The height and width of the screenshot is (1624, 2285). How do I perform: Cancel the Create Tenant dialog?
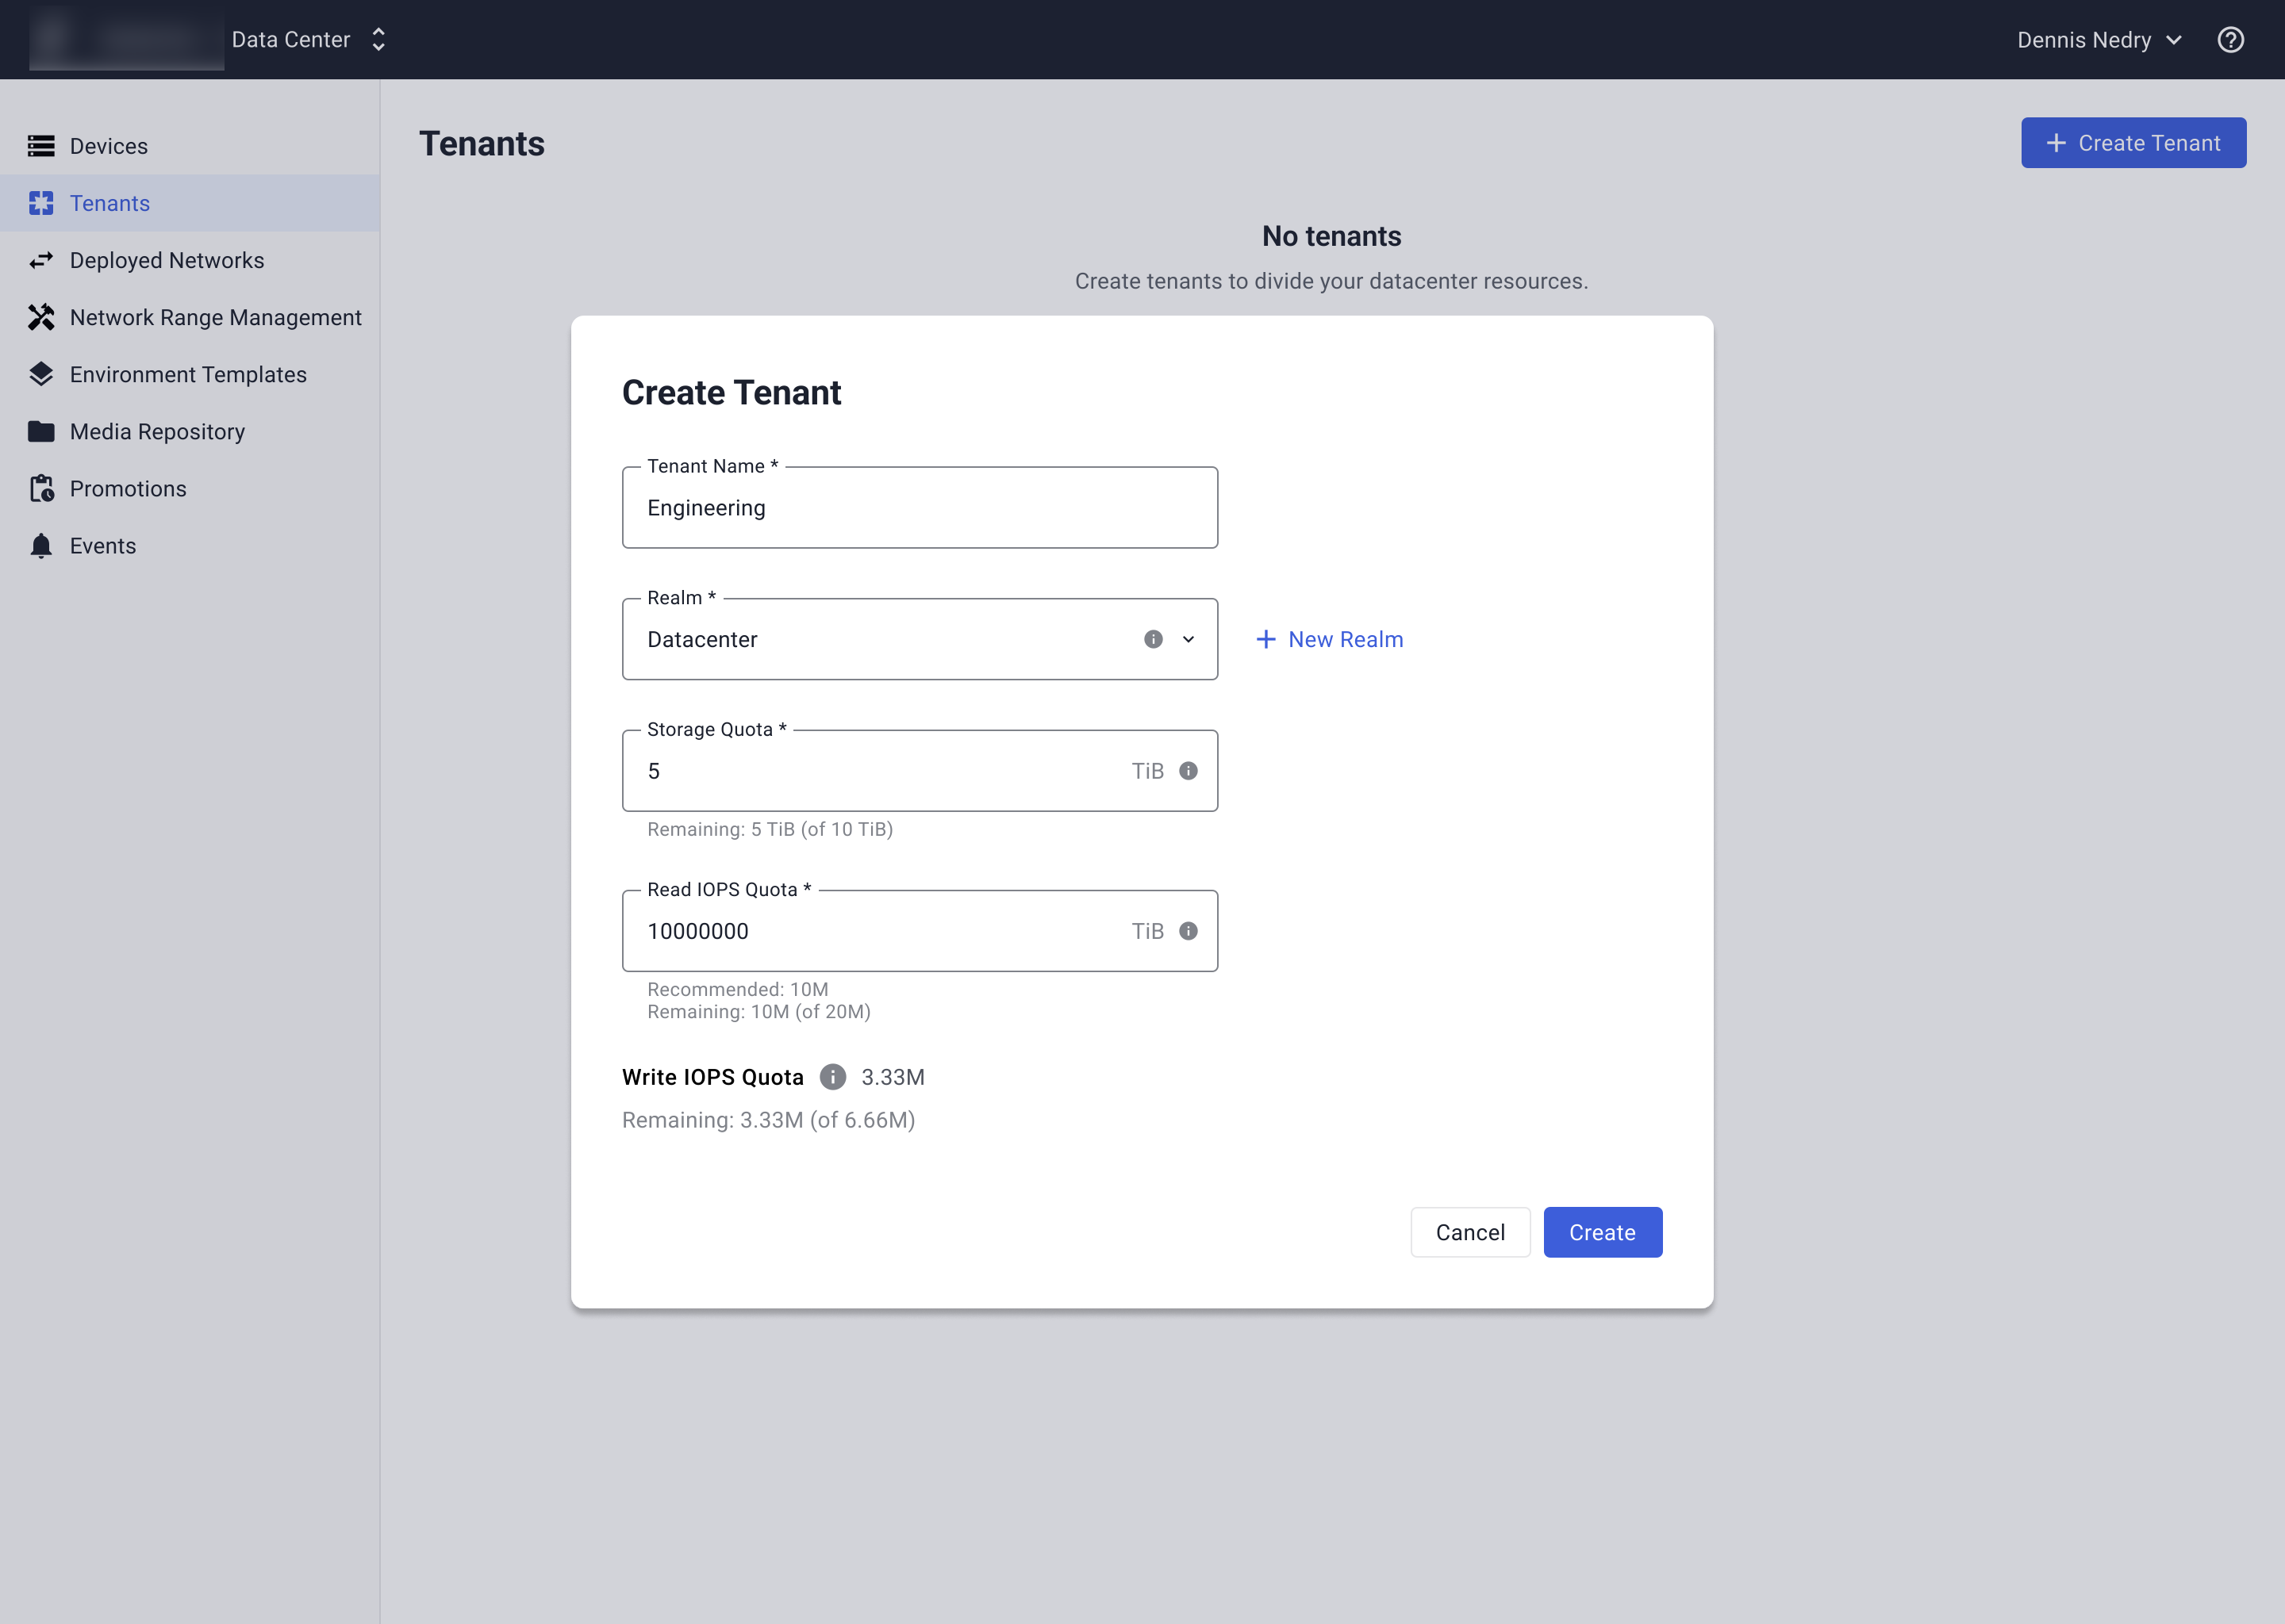coord(1469,1232)
